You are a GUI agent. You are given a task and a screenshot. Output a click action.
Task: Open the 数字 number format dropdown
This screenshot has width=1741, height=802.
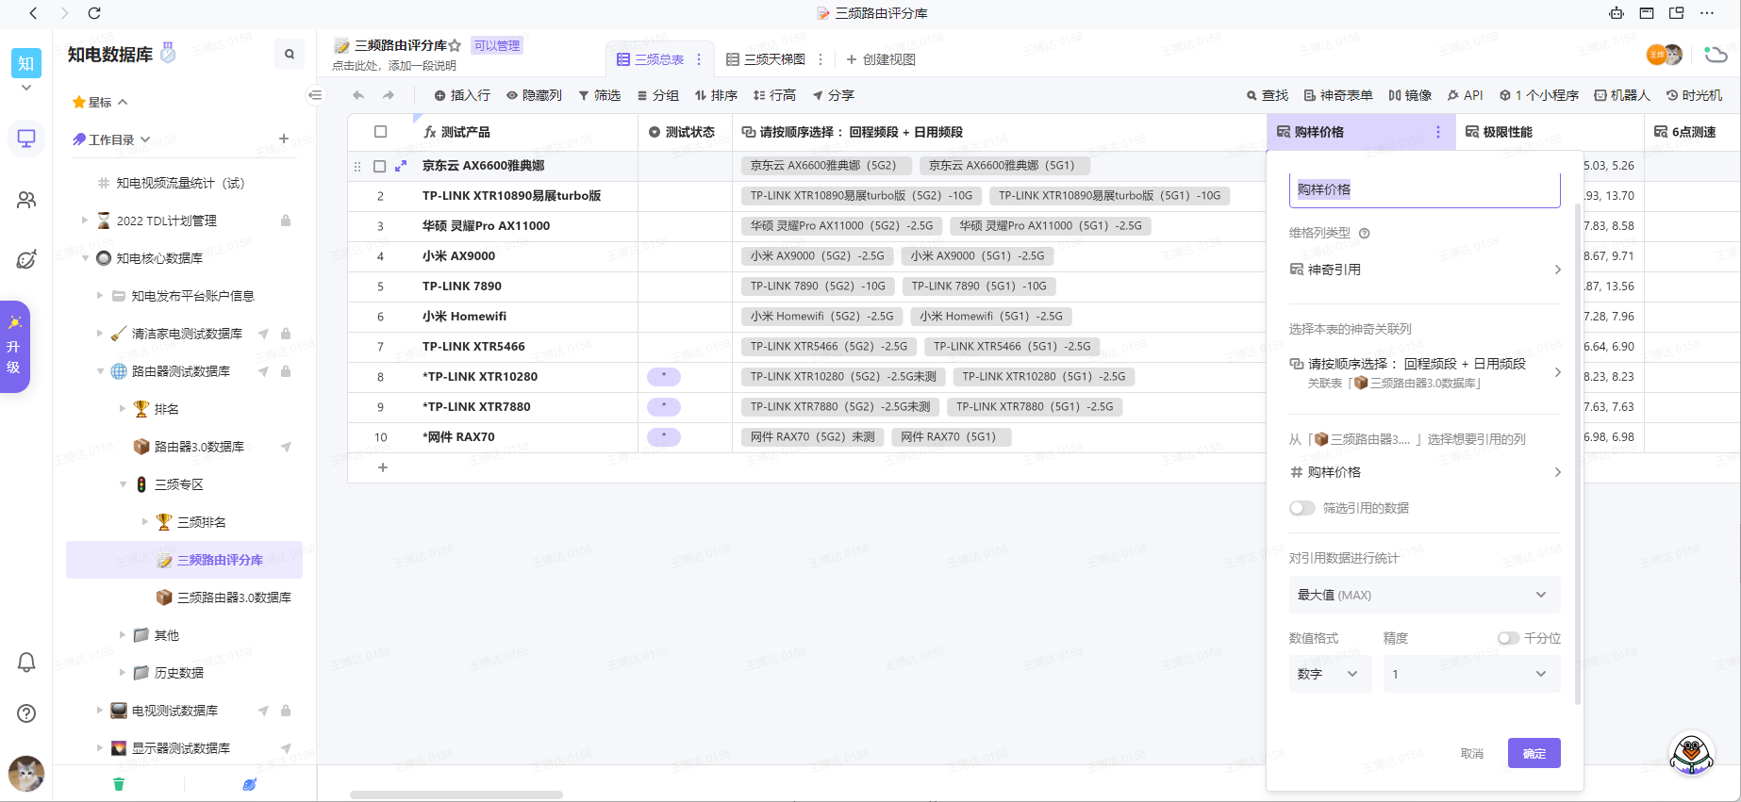pos(1329,674)
